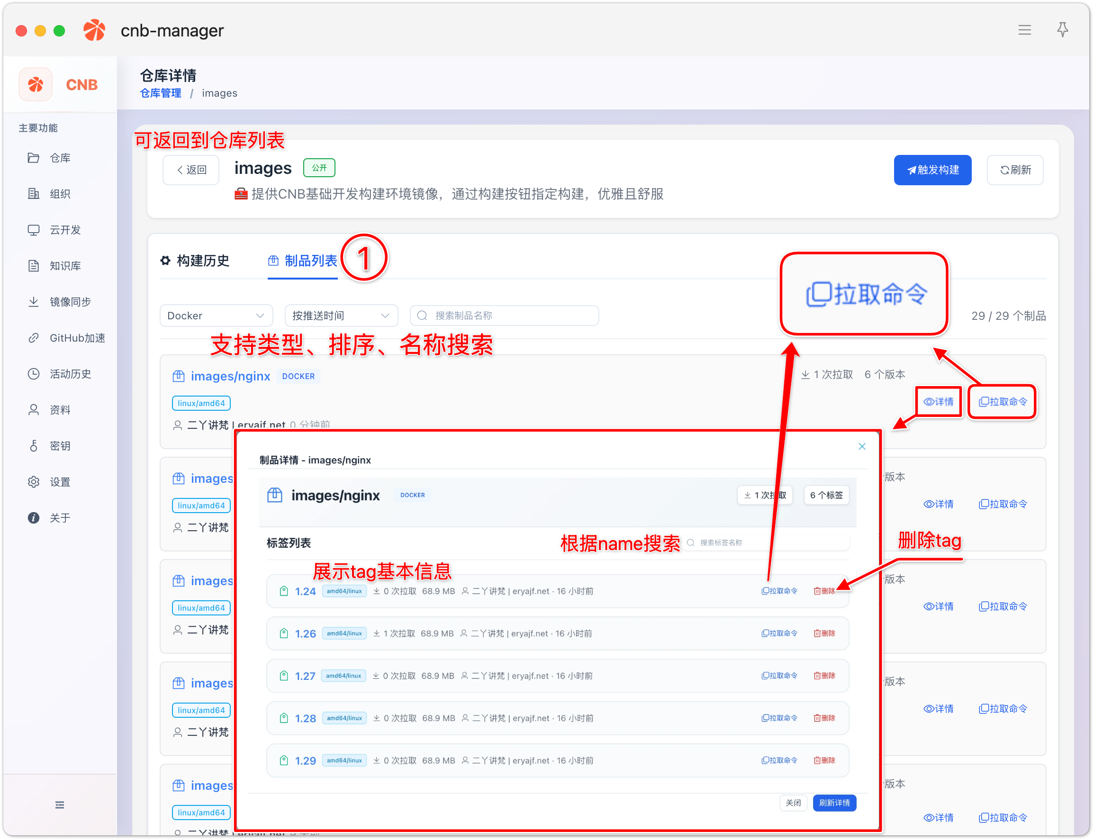Image resolution: width=1094 pixels, height=840 pixels.
Task: Follow the 仓库管理 breadcrumb link
Action: [161, 93]
